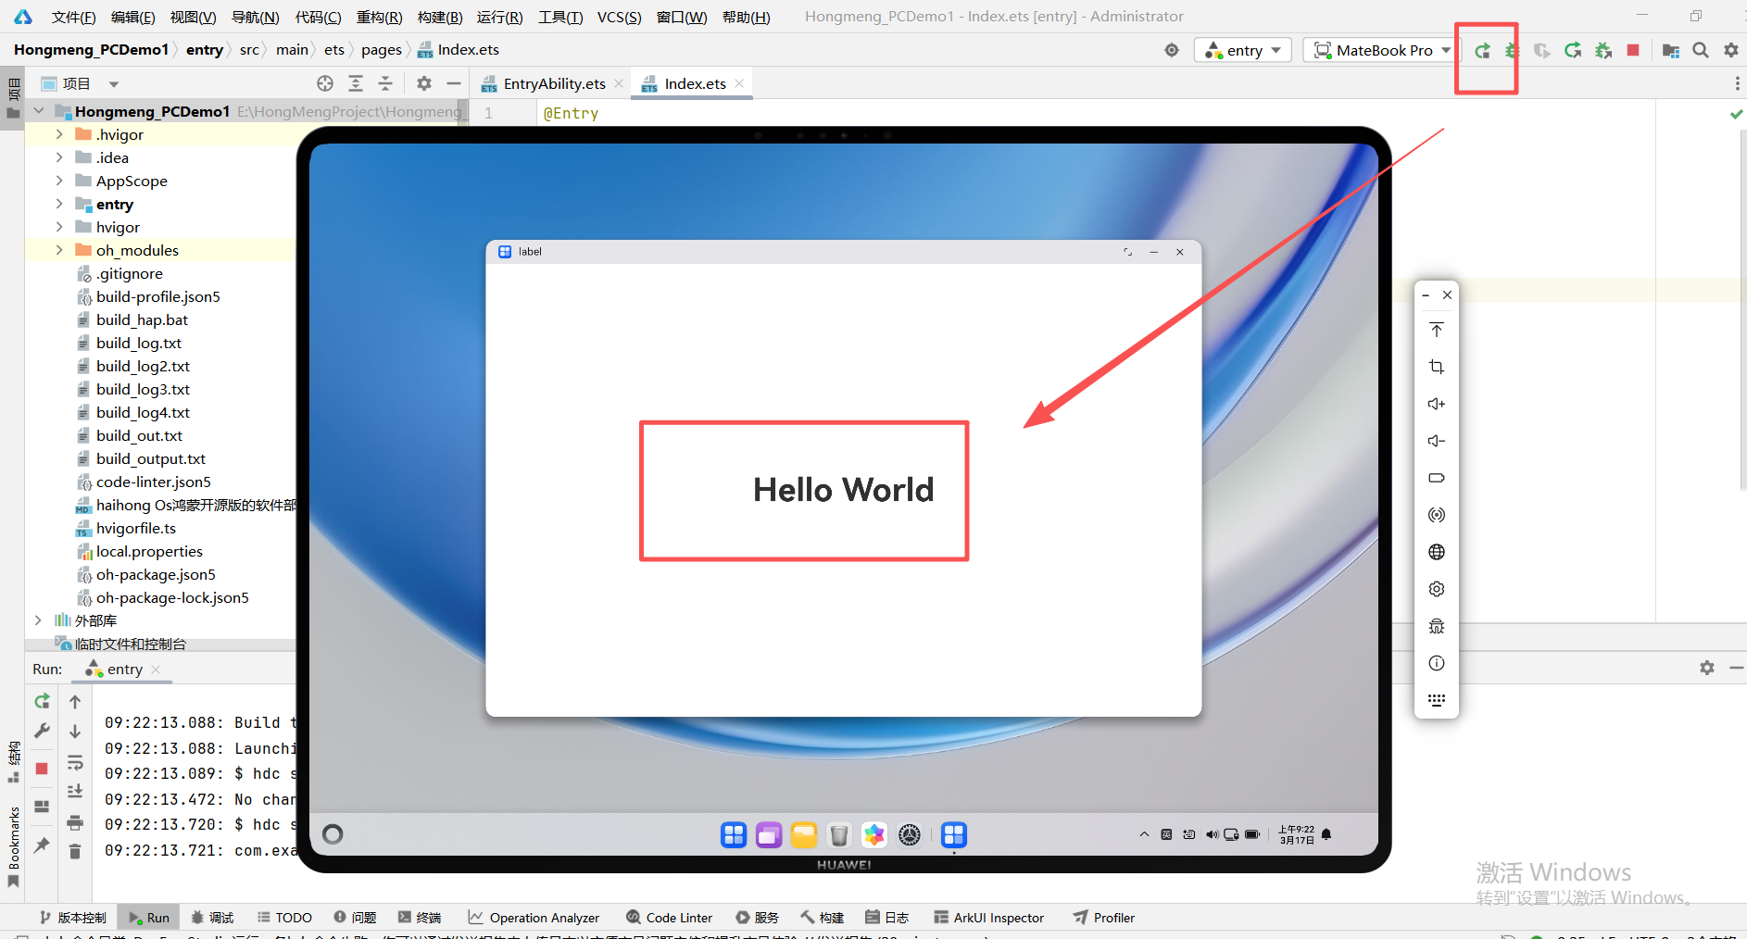Click the Apply Changes and Restart icon
Image resolution: width=1747 pixels, height=939 pixels.
tap(1573, 51)
